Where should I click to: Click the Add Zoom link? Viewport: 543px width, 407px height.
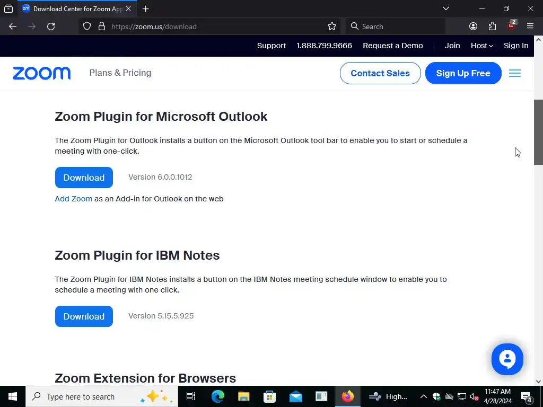[73, 199]
